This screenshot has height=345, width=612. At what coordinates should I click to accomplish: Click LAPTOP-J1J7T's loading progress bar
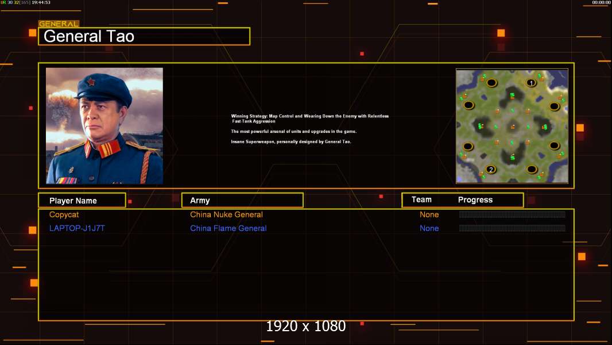tap(512, 228)
